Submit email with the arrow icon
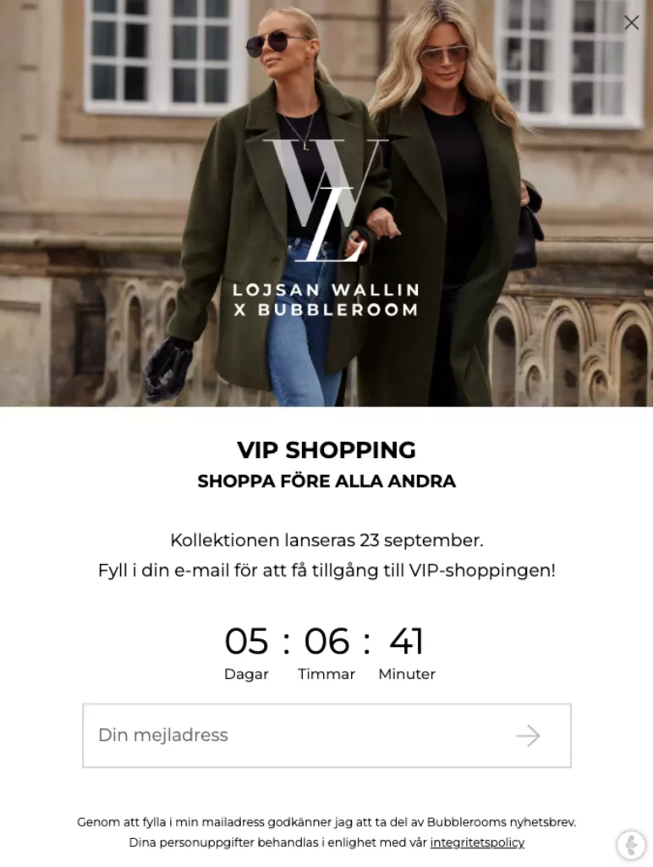Image resolution: width=653 pixels, height=867 pixels. pos(528,736)
